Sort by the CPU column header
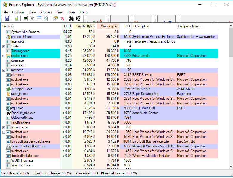 click(x=66, y=26)
